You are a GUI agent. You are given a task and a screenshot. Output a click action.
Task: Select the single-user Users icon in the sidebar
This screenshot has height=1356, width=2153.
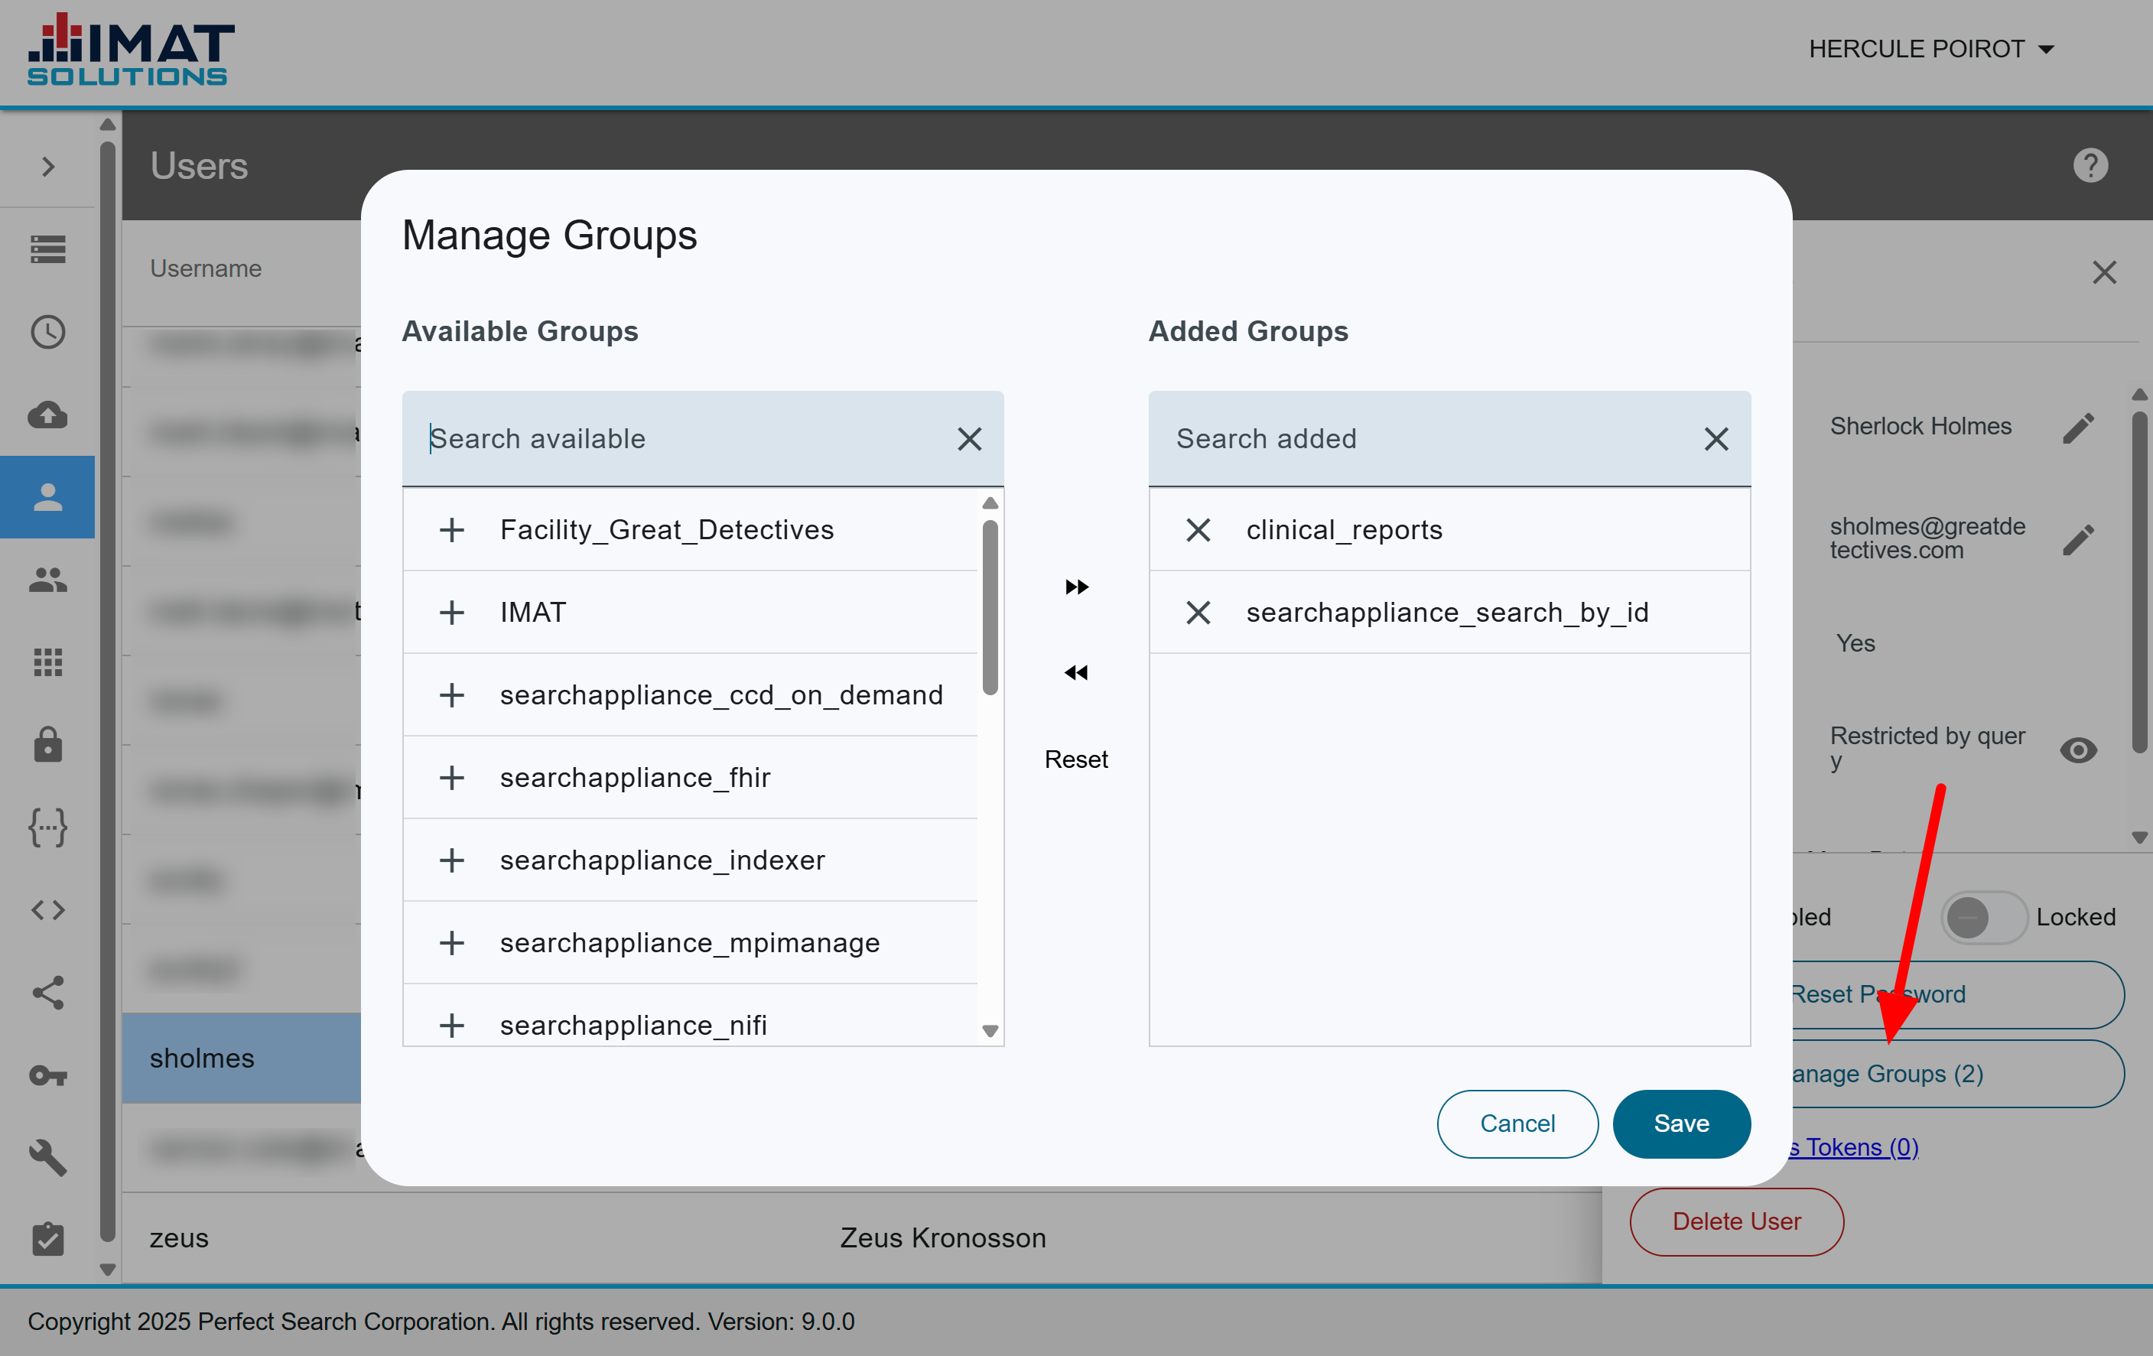coord(48,497)
